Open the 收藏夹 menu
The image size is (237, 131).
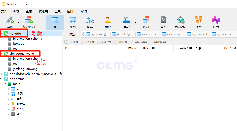43,11
